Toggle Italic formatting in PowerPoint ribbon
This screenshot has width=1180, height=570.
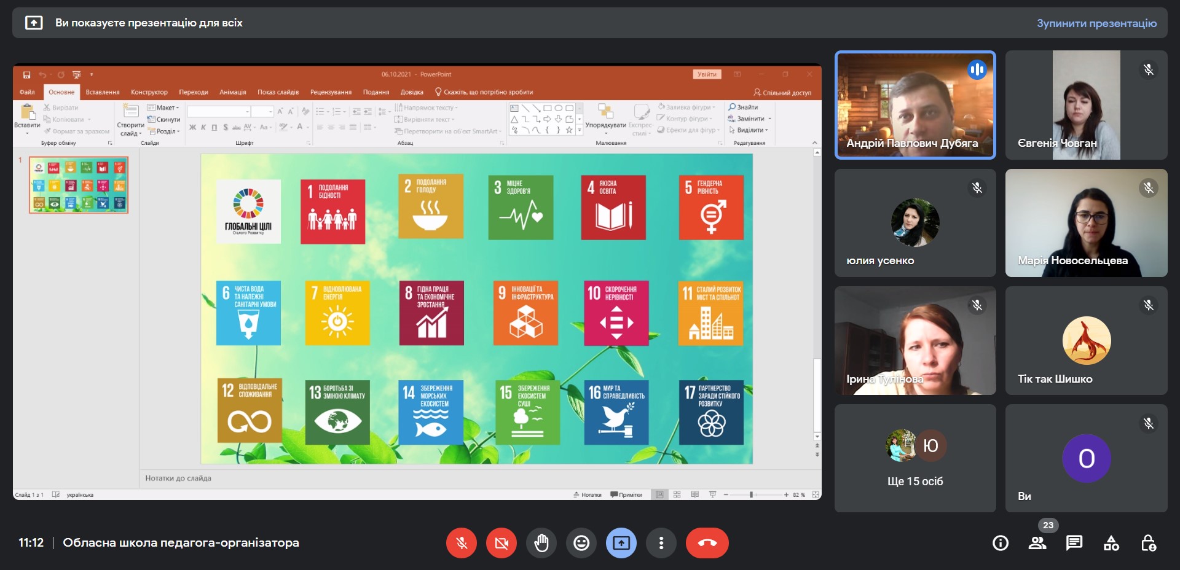tap(203, 127)
